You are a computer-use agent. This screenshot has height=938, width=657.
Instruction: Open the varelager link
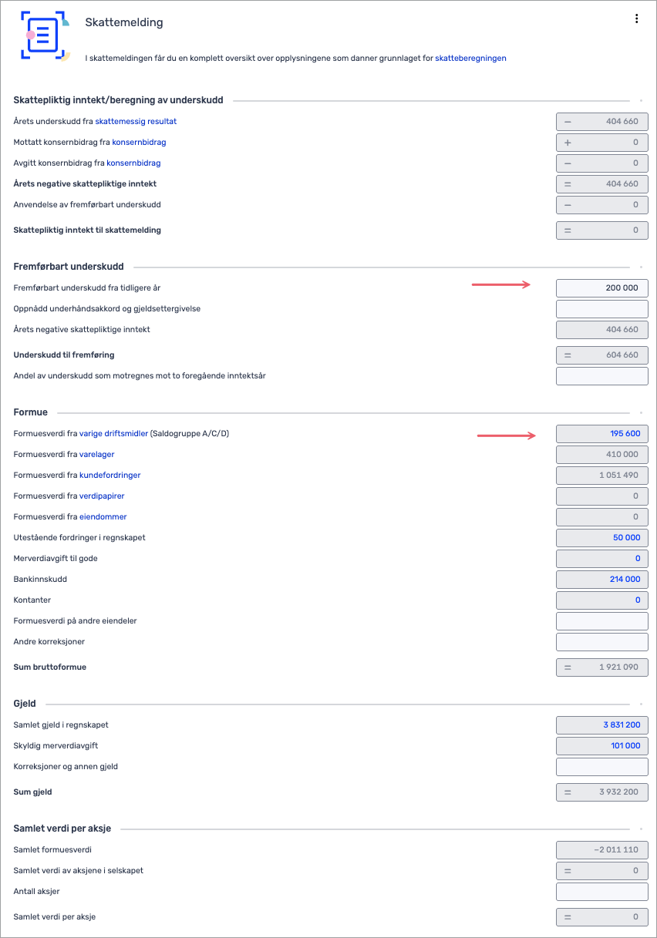[96, 455]
